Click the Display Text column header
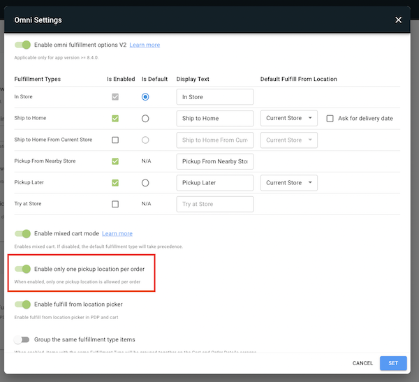 click(193, 79)
